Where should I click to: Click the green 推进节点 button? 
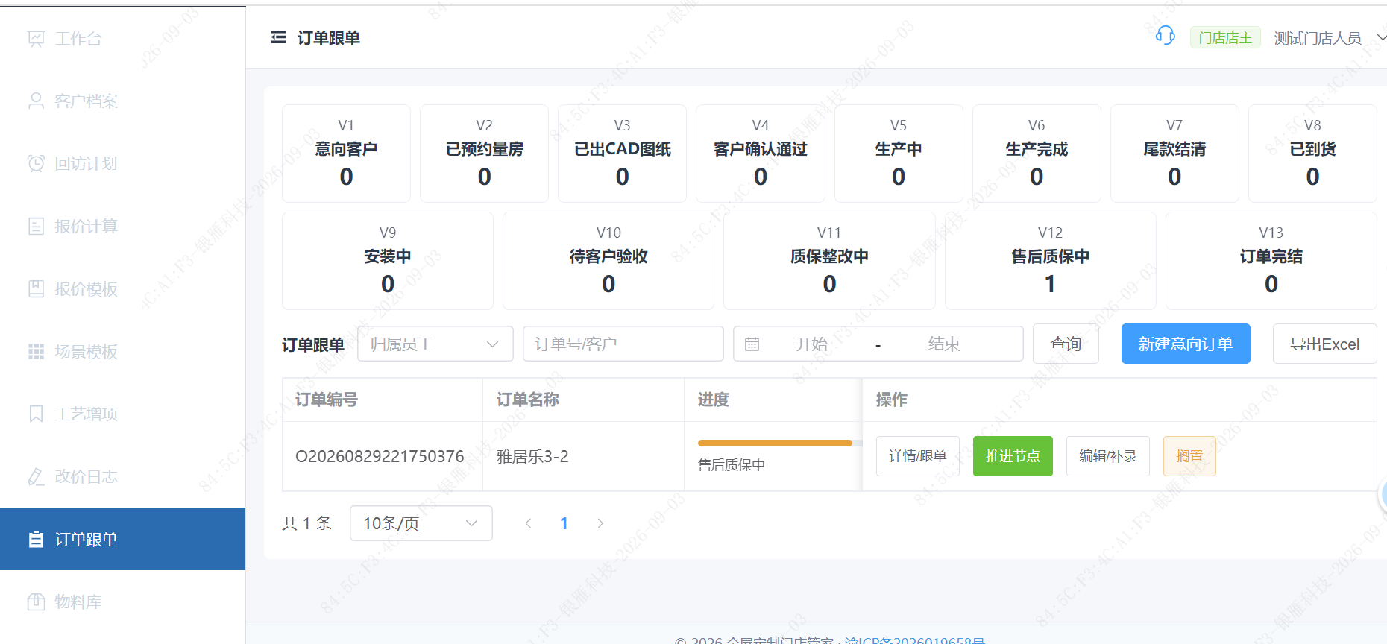(1013, 456)
